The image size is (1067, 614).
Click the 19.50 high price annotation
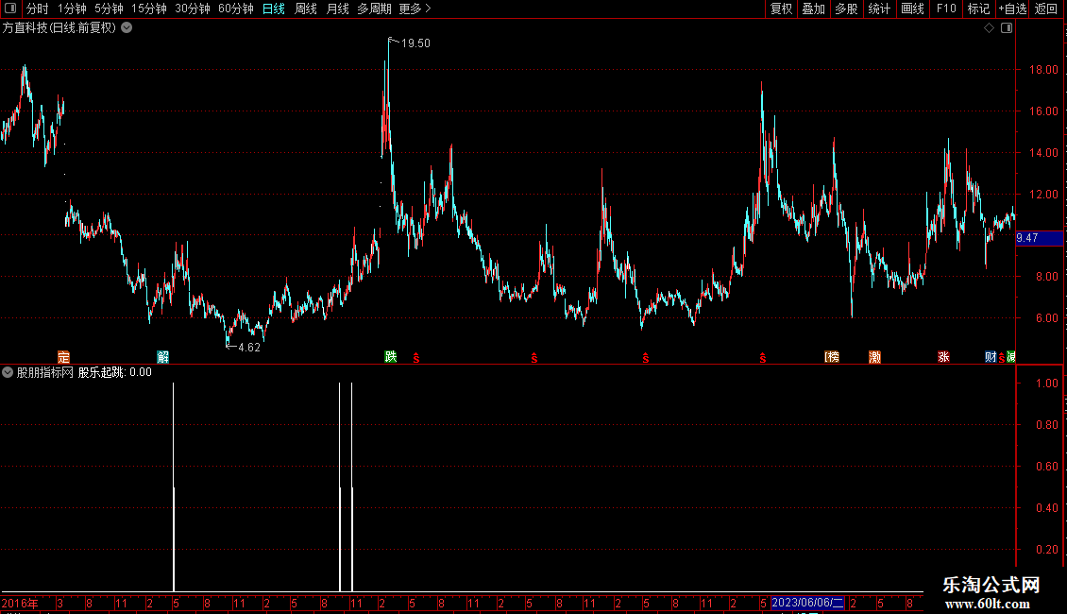415,43
